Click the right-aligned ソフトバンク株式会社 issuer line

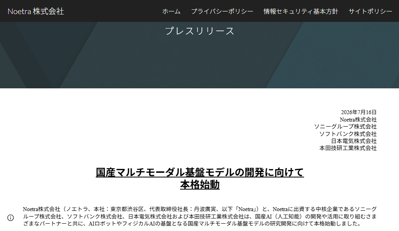tap(348, 134)
